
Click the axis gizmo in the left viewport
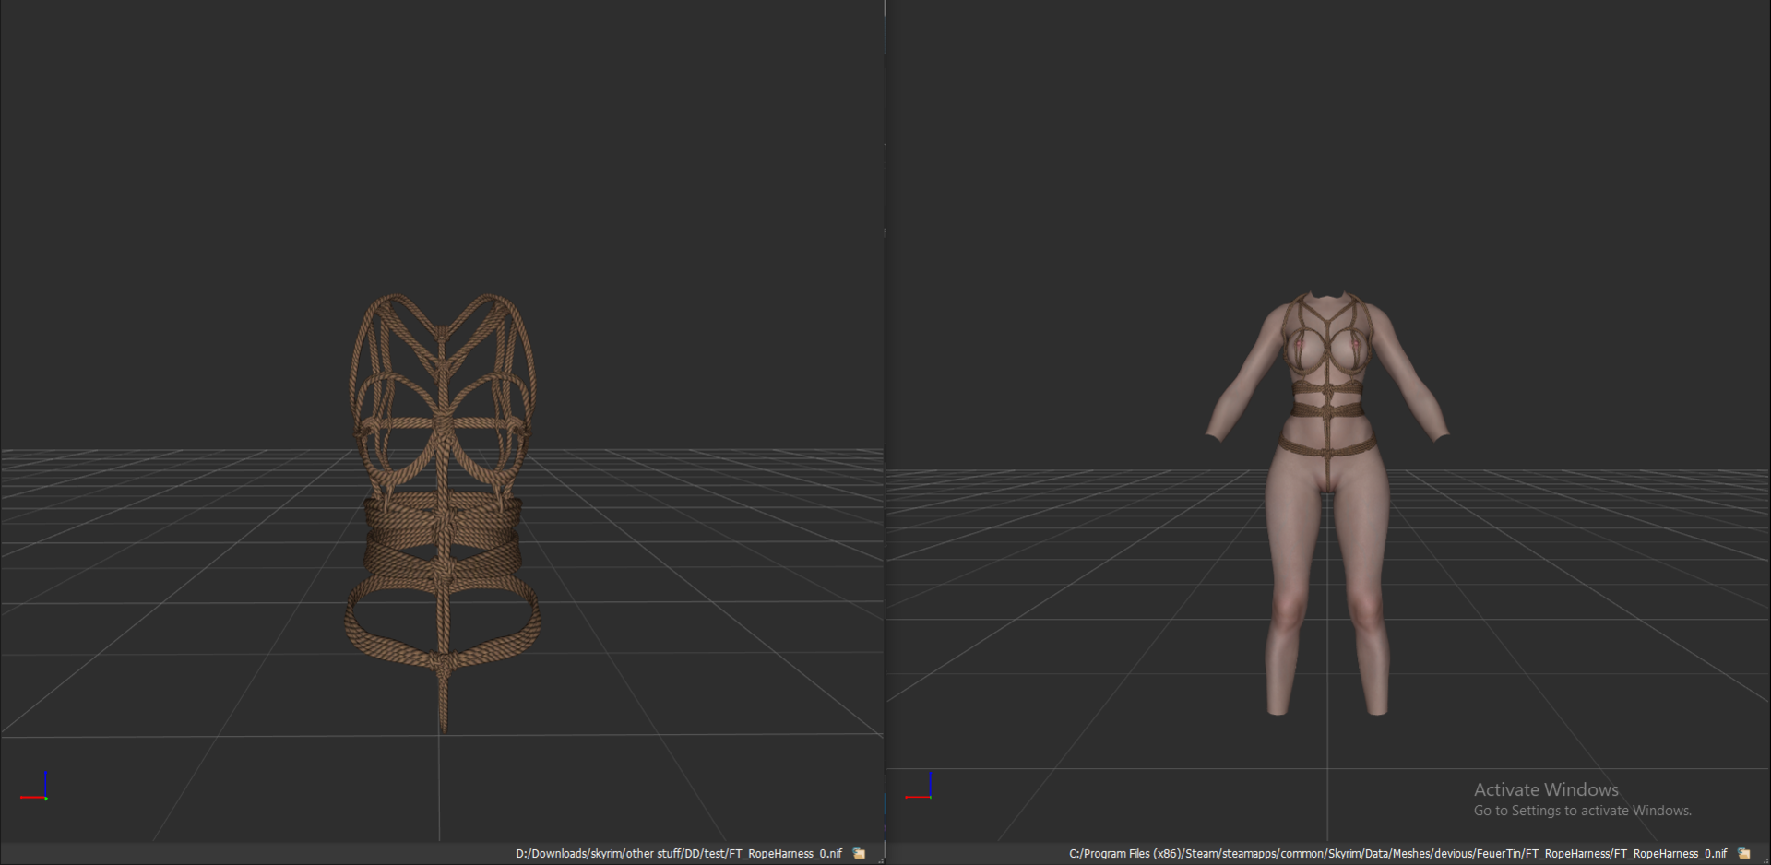coord(34,786)
